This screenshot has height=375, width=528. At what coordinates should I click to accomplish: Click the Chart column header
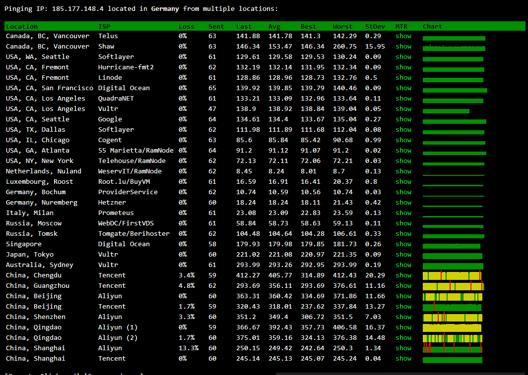click(432, 27)
